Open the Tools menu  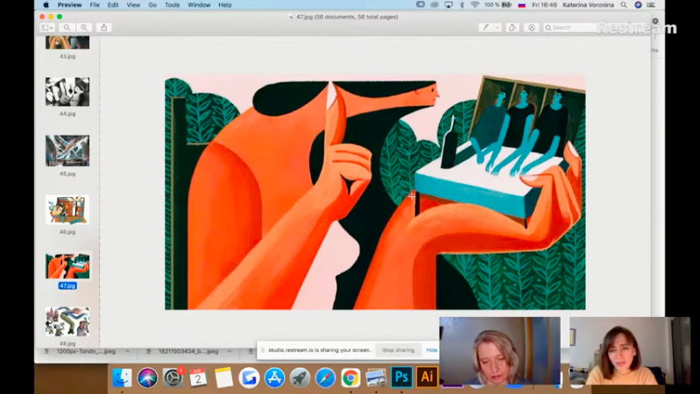[172, 5]
